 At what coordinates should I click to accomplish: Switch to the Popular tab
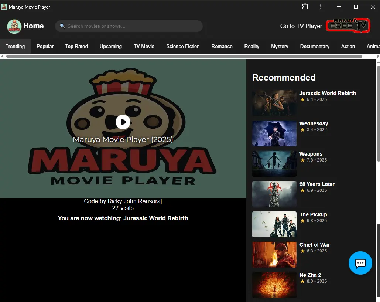tap(45, 46)
